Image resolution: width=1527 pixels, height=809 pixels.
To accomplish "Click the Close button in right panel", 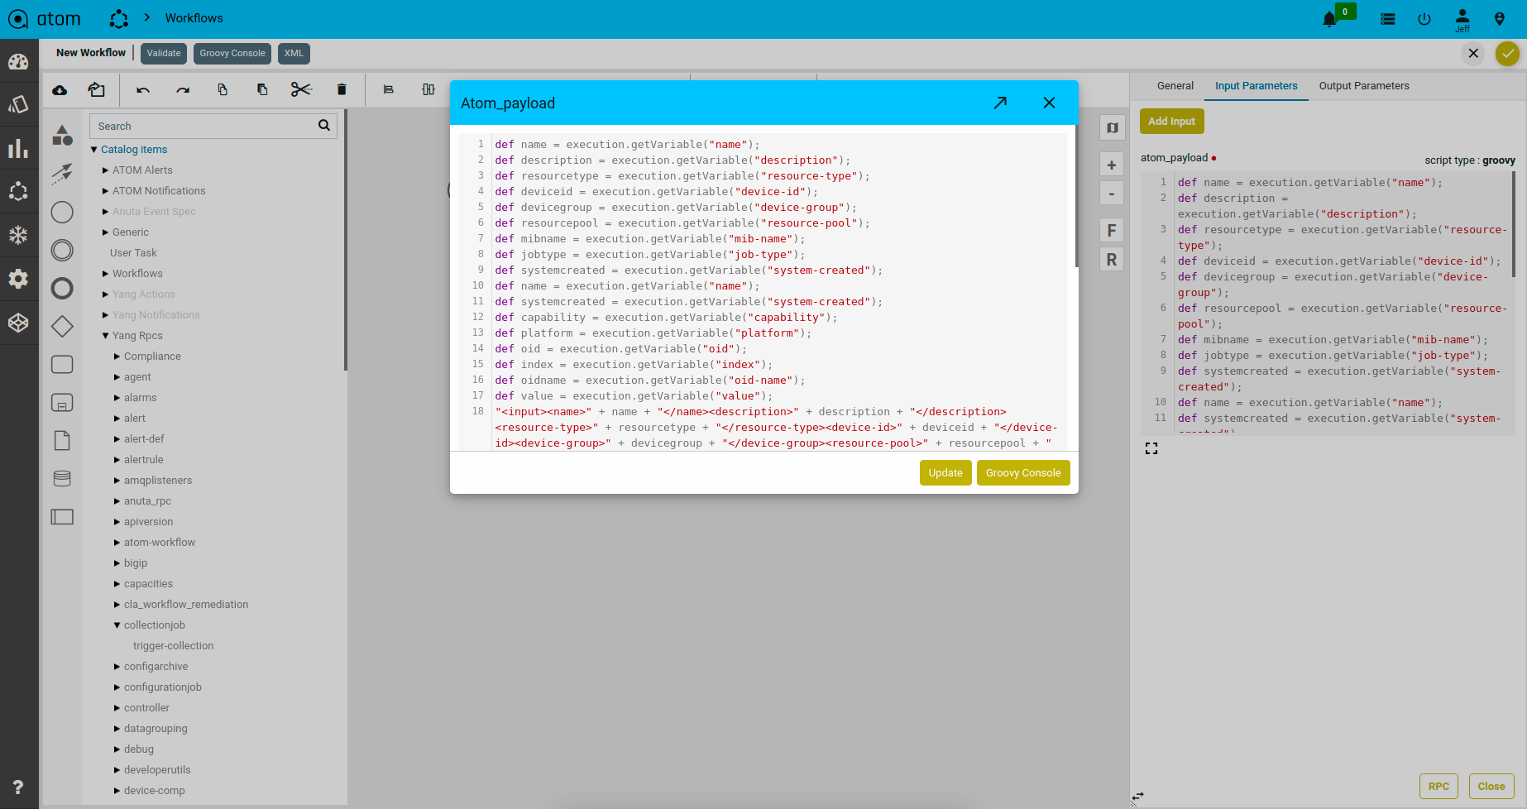I will point(1491,787).
